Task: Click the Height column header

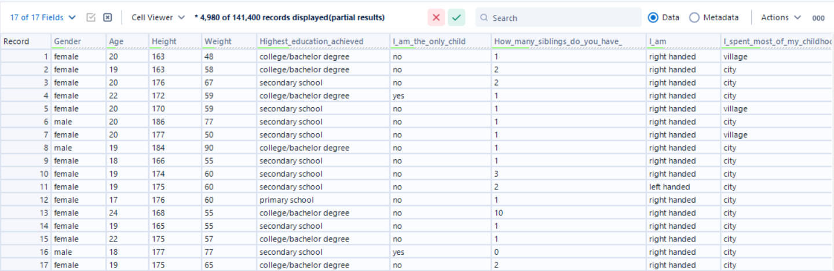Action: (174, 42)
